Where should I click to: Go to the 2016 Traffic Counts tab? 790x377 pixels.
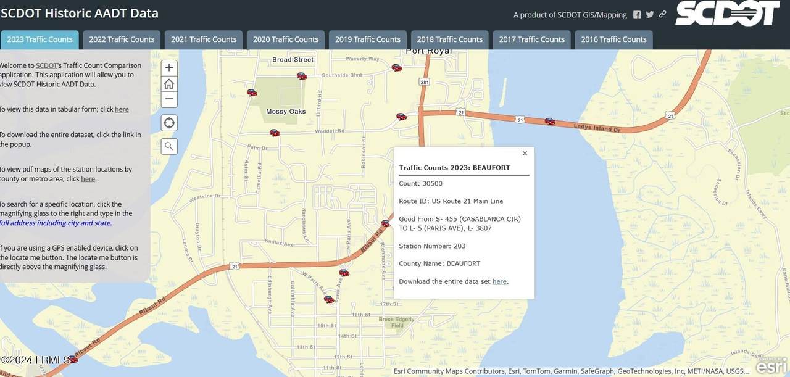point(613,39)
